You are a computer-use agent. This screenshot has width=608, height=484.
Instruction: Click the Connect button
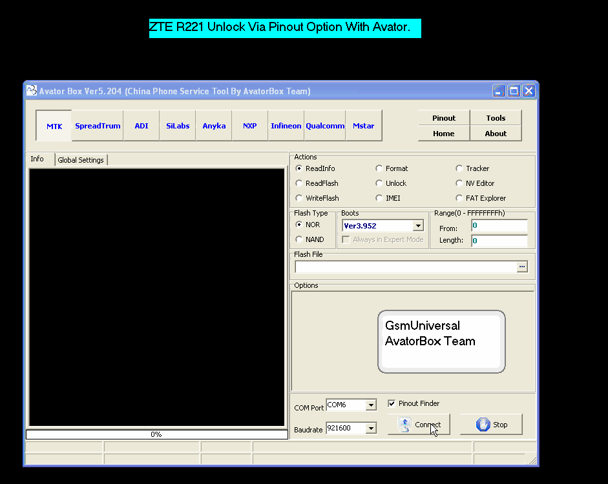419,425
